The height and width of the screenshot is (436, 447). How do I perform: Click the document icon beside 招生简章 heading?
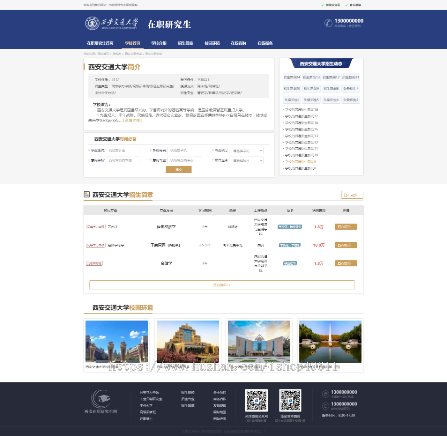[87, 194]
